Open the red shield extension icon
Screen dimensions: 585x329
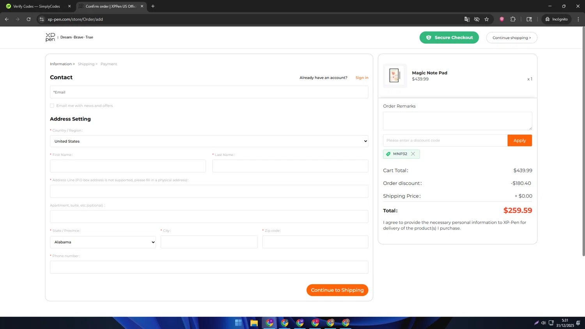point(502,19)
